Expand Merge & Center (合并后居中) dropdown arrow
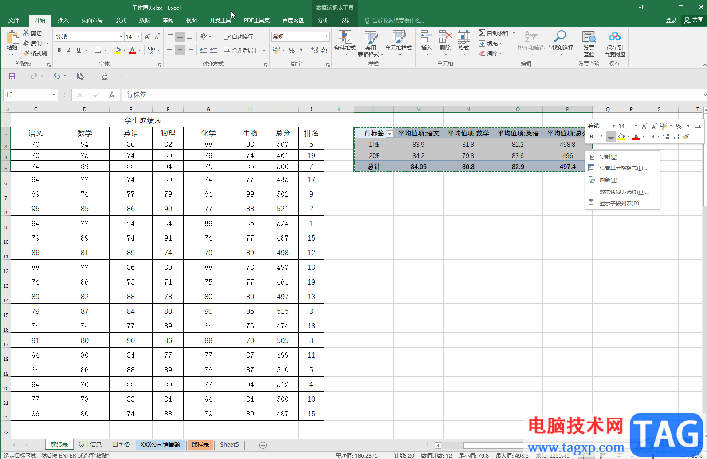This screenshot has height=459, width=707. pyautogui.click(x=264, y=50)
